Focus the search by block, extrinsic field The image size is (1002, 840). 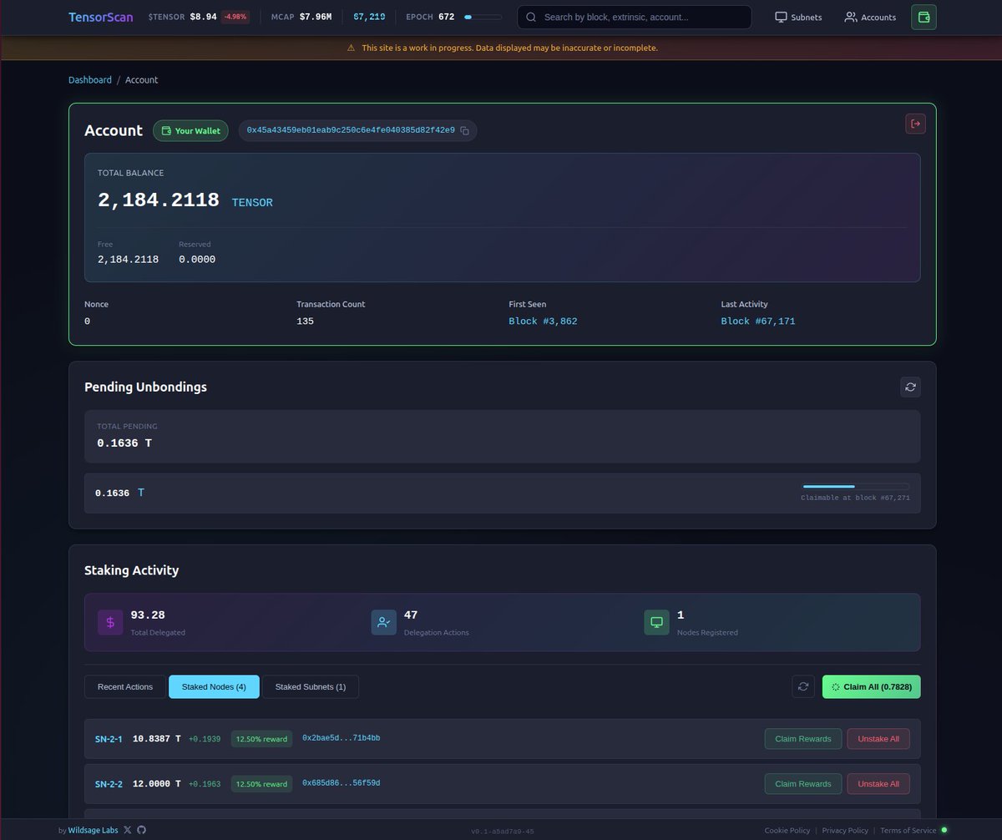click(635, 17)
